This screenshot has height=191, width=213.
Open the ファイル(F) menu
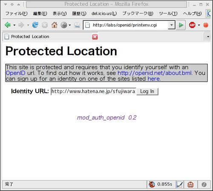click(16, 14)
